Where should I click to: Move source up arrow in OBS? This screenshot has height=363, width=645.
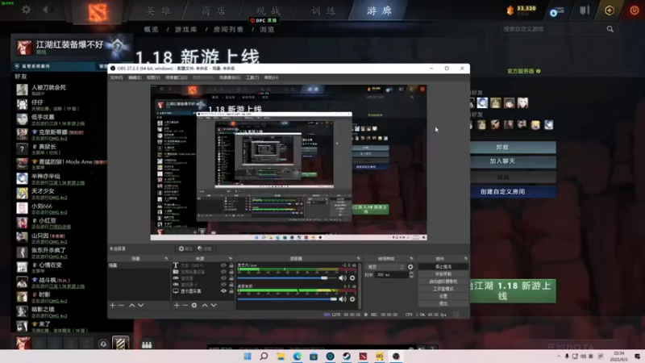pos(205,306)
